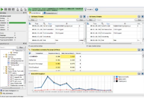Close the right events panel with blue X

(143, 16)
